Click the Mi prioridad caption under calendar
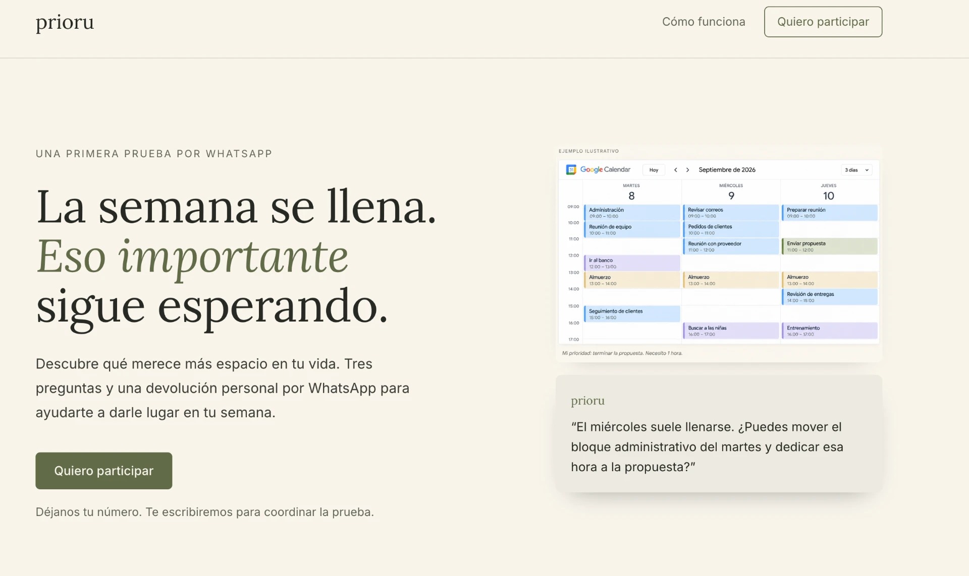Viewport: 969px width, 576px height. (x=622, y=353)
